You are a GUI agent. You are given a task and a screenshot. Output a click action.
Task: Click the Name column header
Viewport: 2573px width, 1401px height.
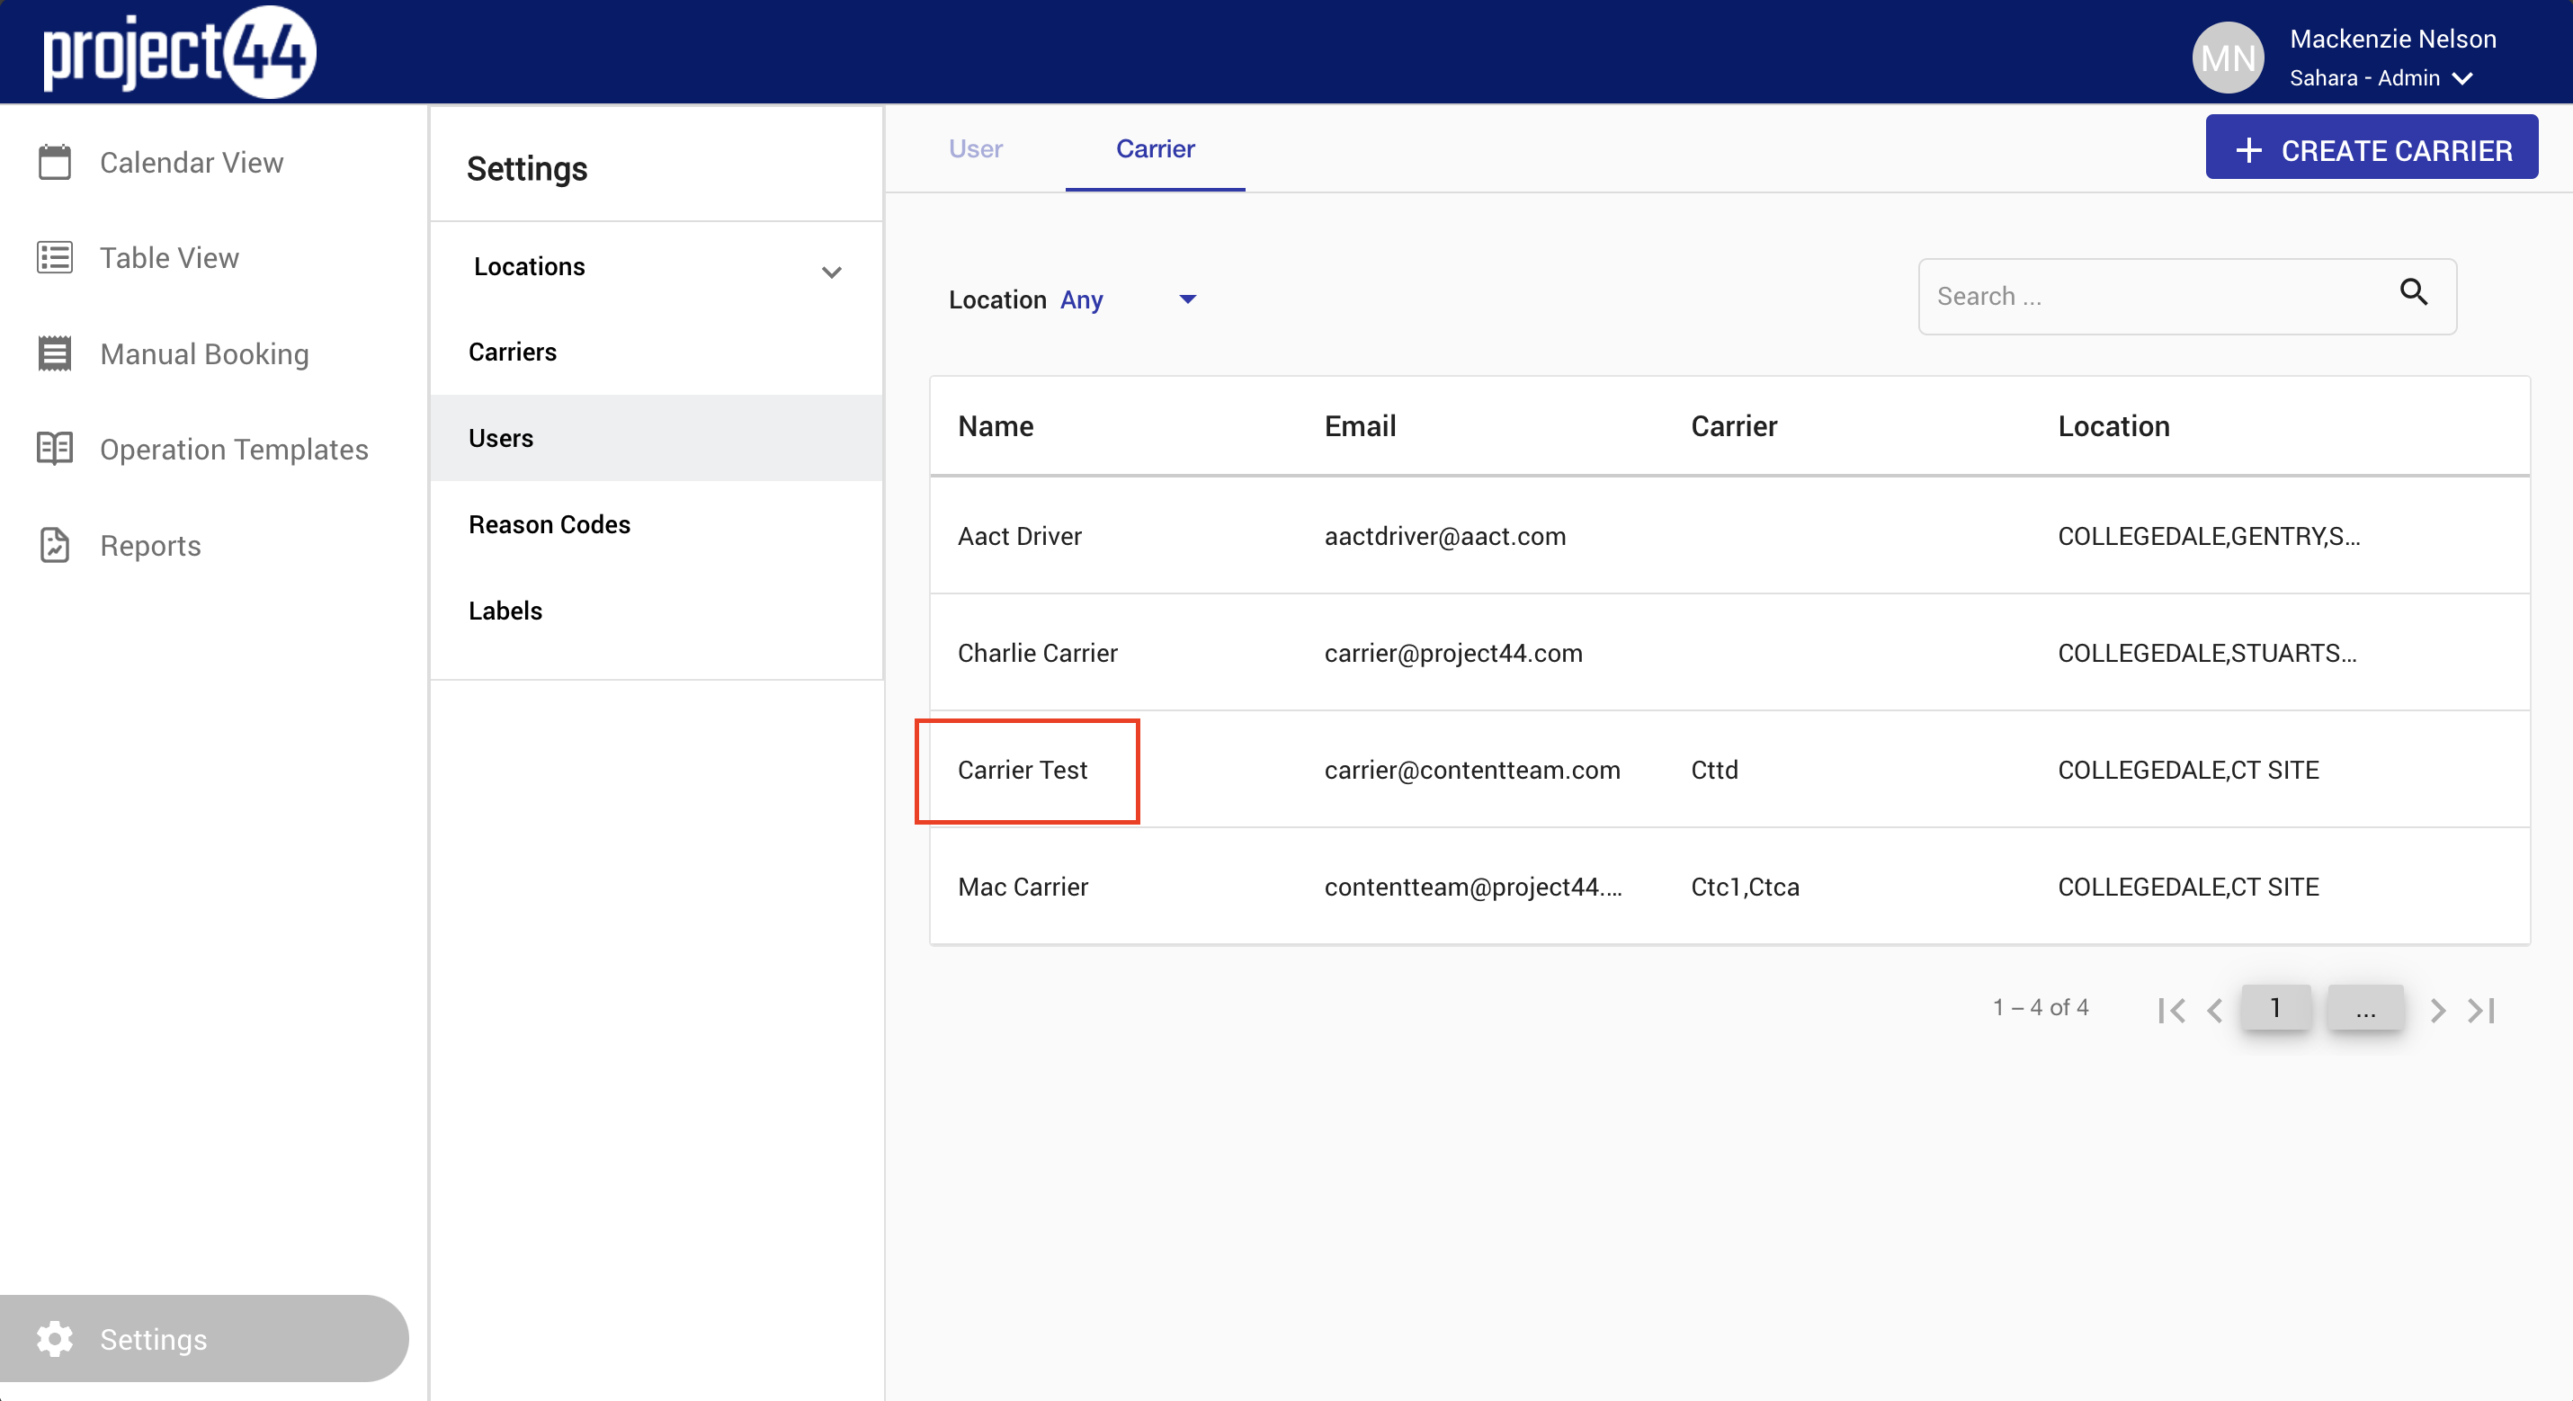pyautogui.click(x=996, y=426)
